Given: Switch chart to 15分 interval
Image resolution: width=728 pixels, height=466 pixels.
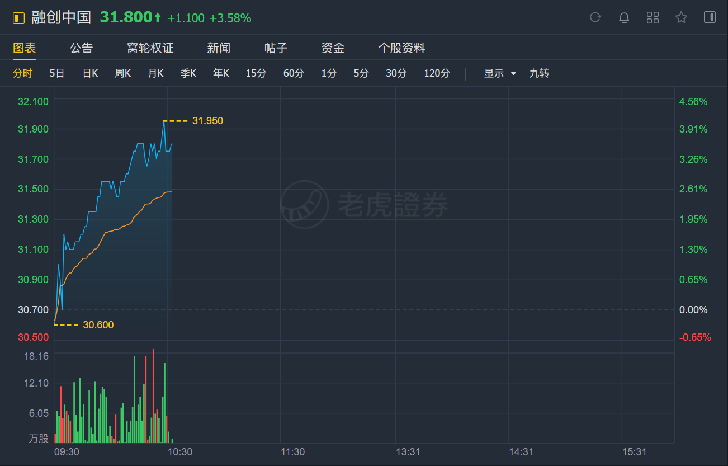Looking at the screenshot, I should coord(256,73).
